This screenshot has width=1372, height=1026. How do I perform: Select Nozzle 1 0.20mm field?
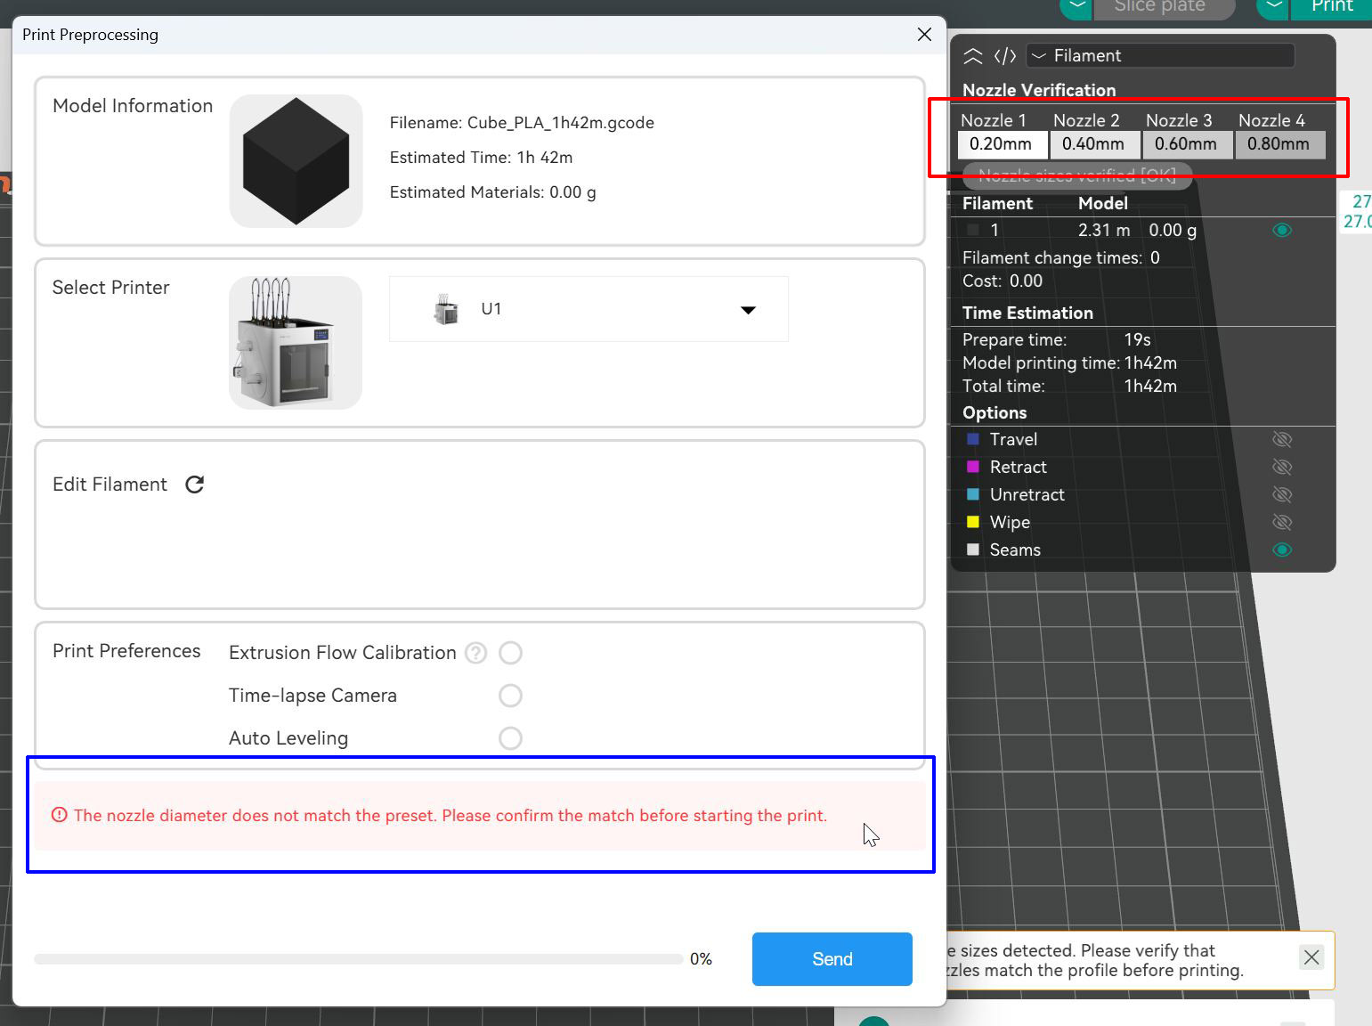(1002, 144)
